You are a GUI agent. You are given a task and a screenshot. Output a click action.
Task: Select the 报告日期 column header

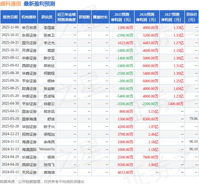click(x=10, y=17)
